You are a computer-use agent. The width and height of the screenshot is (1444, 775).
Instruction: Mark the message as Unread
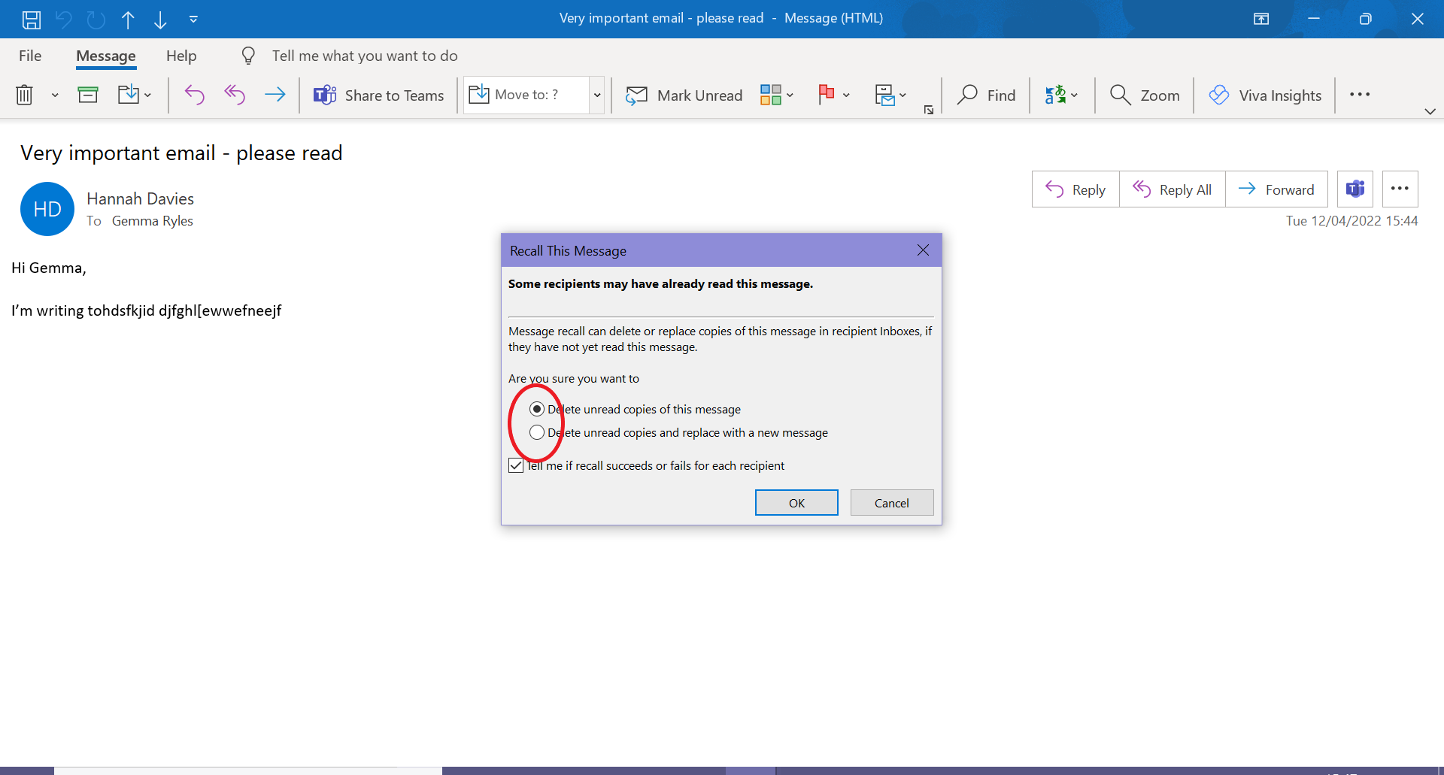[x=684, y=95]
